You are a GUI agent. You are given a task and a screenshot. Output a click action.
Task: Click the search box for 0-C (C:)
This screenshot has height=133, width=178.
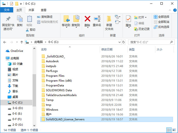tap(150, 42)
